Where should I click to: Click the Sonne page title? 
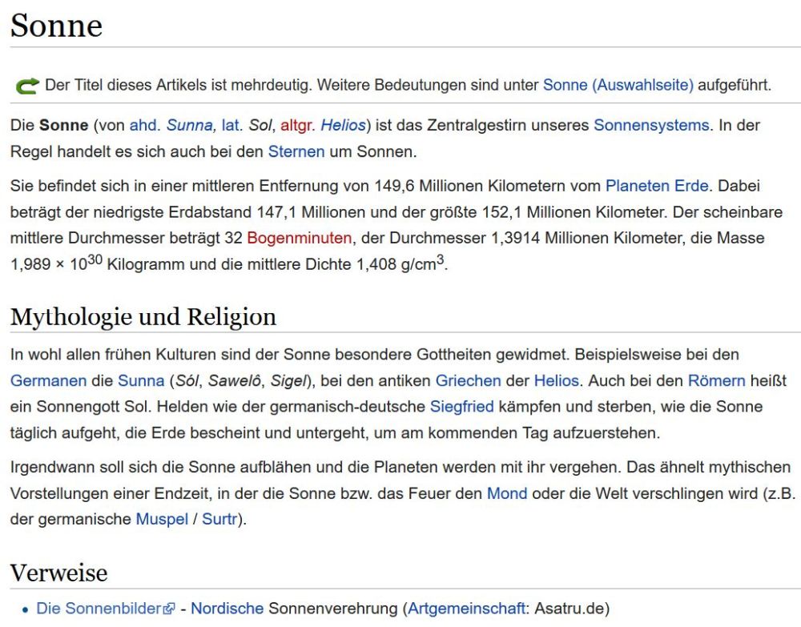point(56,26)
